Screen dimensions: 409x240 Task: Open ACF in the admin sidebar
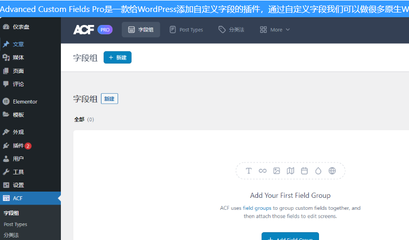coord(30,198)
